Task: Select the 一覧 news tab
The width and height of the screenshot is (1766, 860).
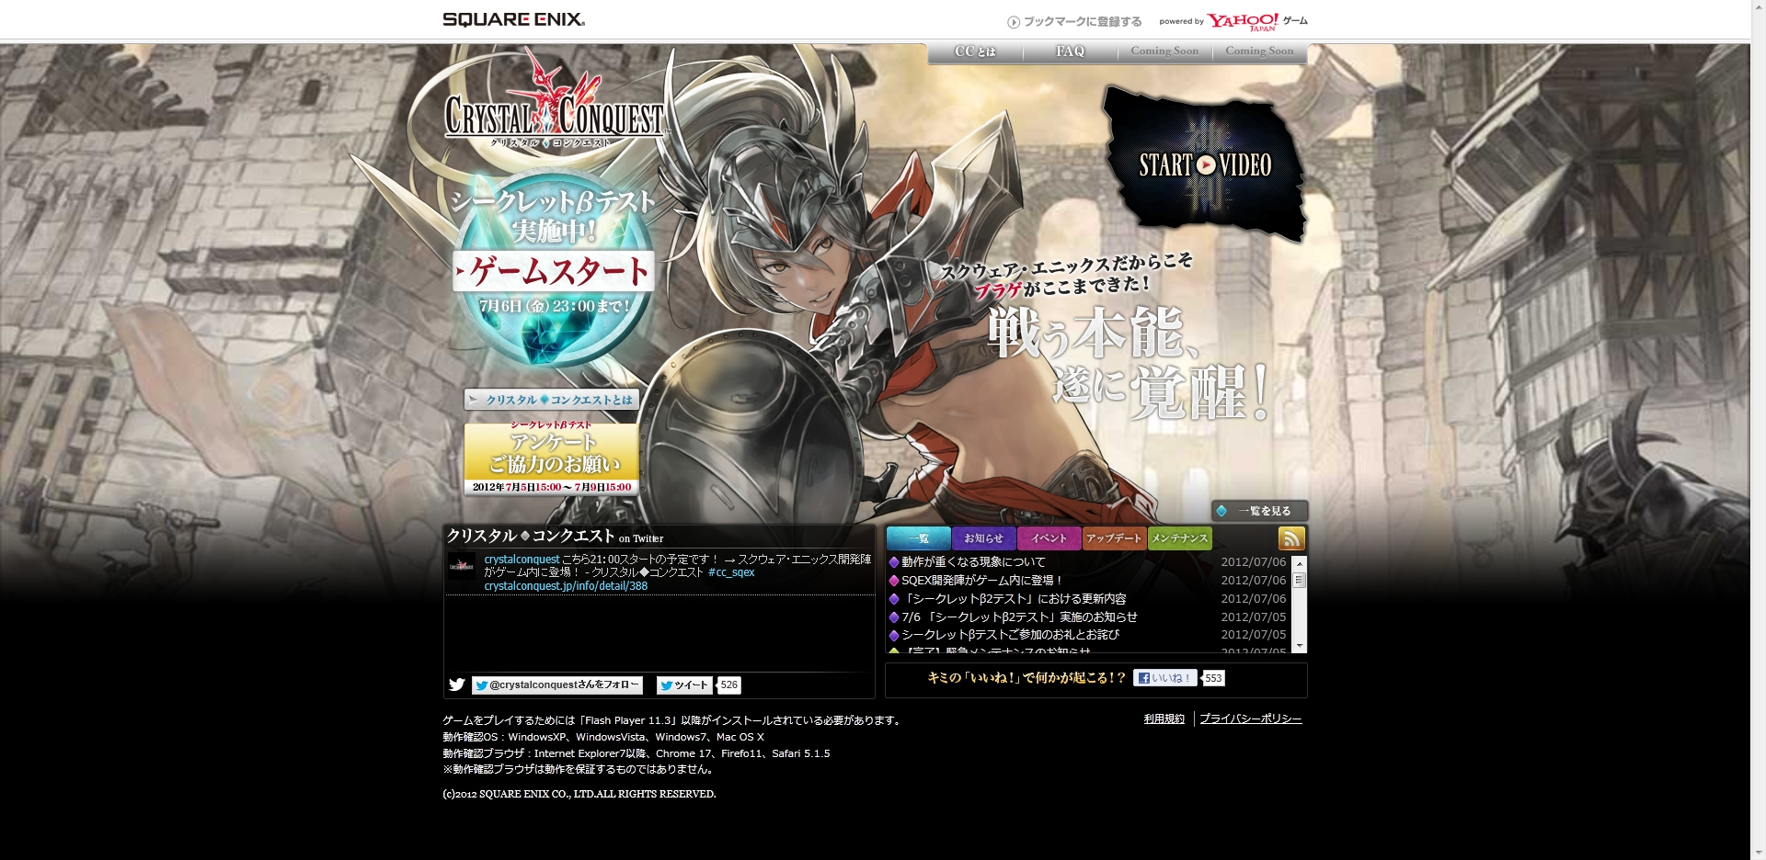Action: [x=918, y=538]
